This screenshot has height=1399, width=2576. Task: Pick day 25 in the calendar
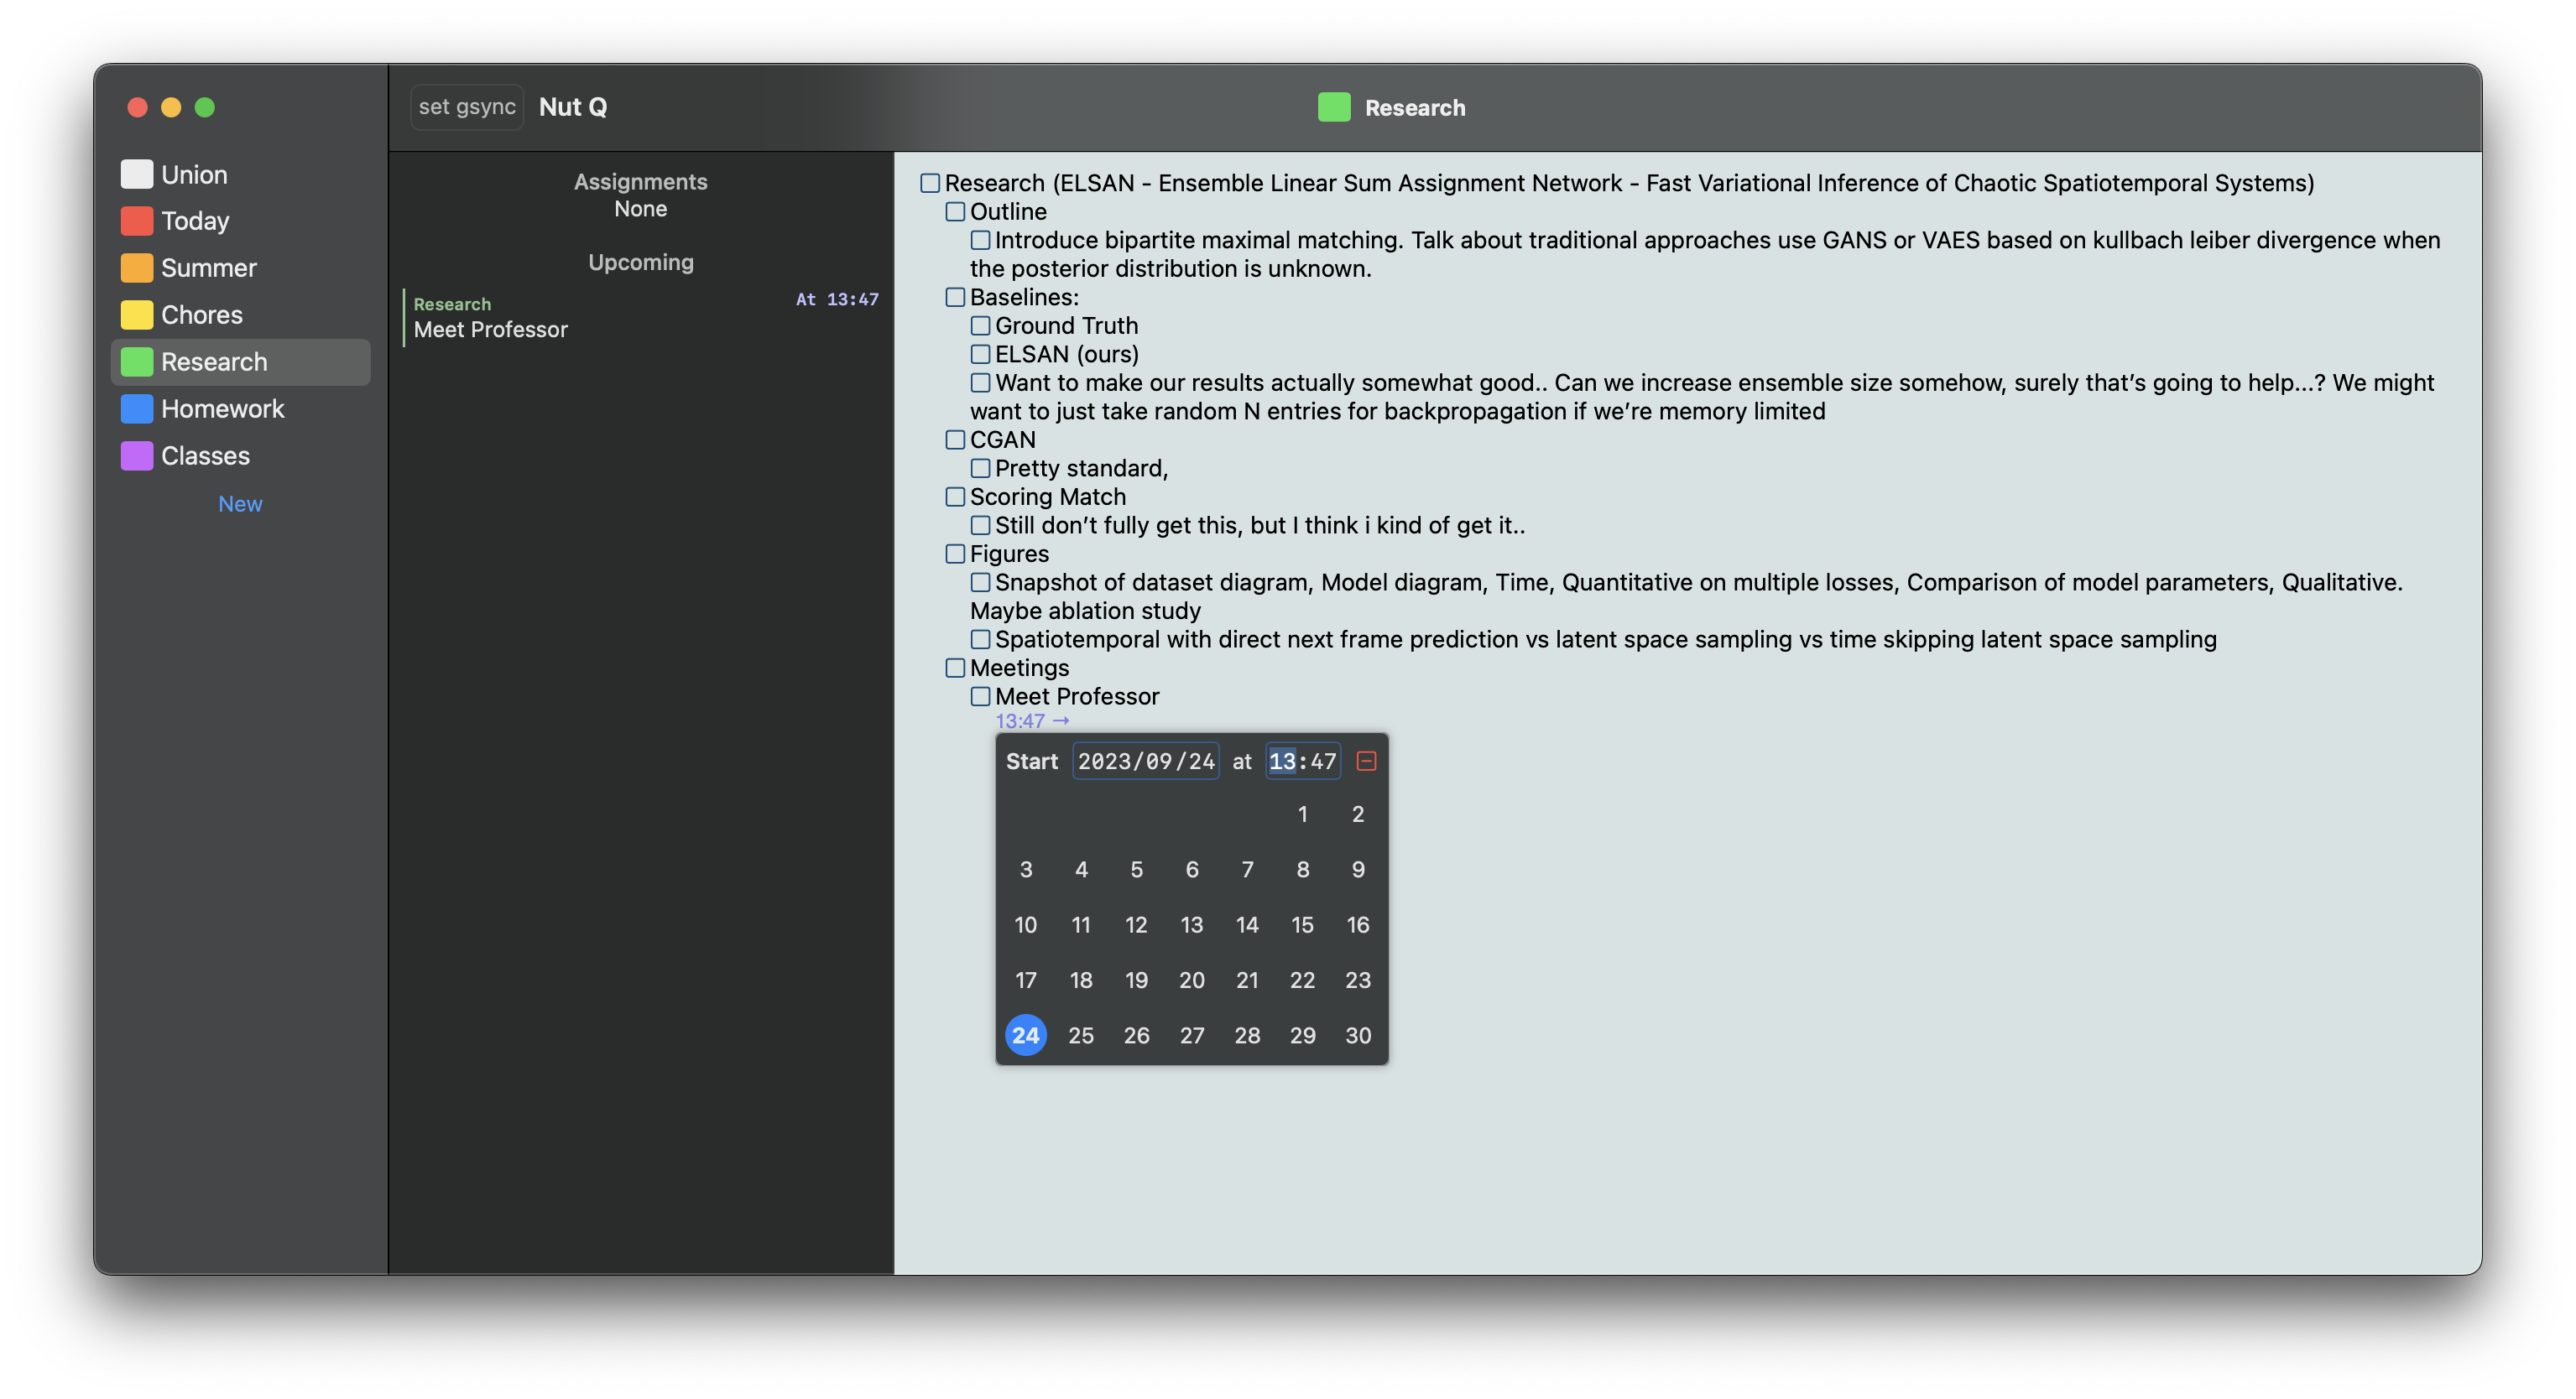pyautogui.click(x=1081, y=1035)
